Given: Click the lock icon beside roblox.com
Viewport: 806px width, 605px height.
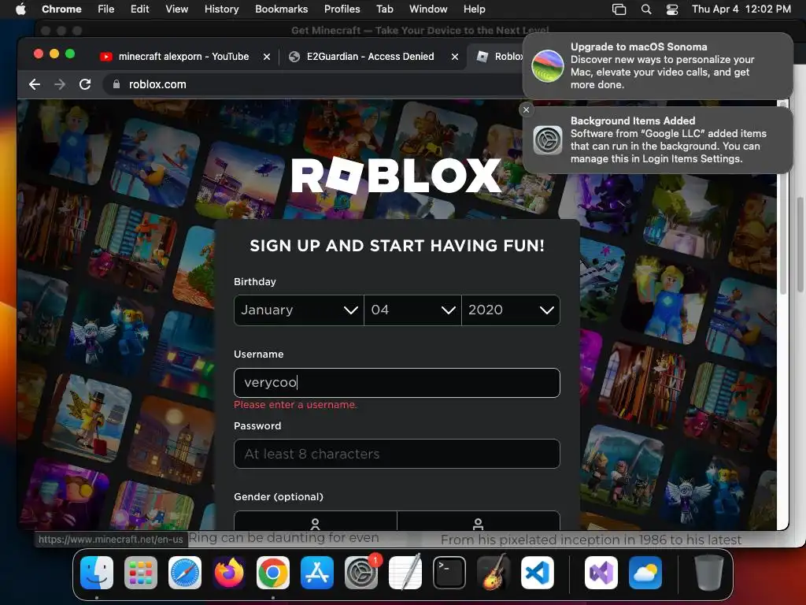Looking at the screenshot, I should 116,84.
